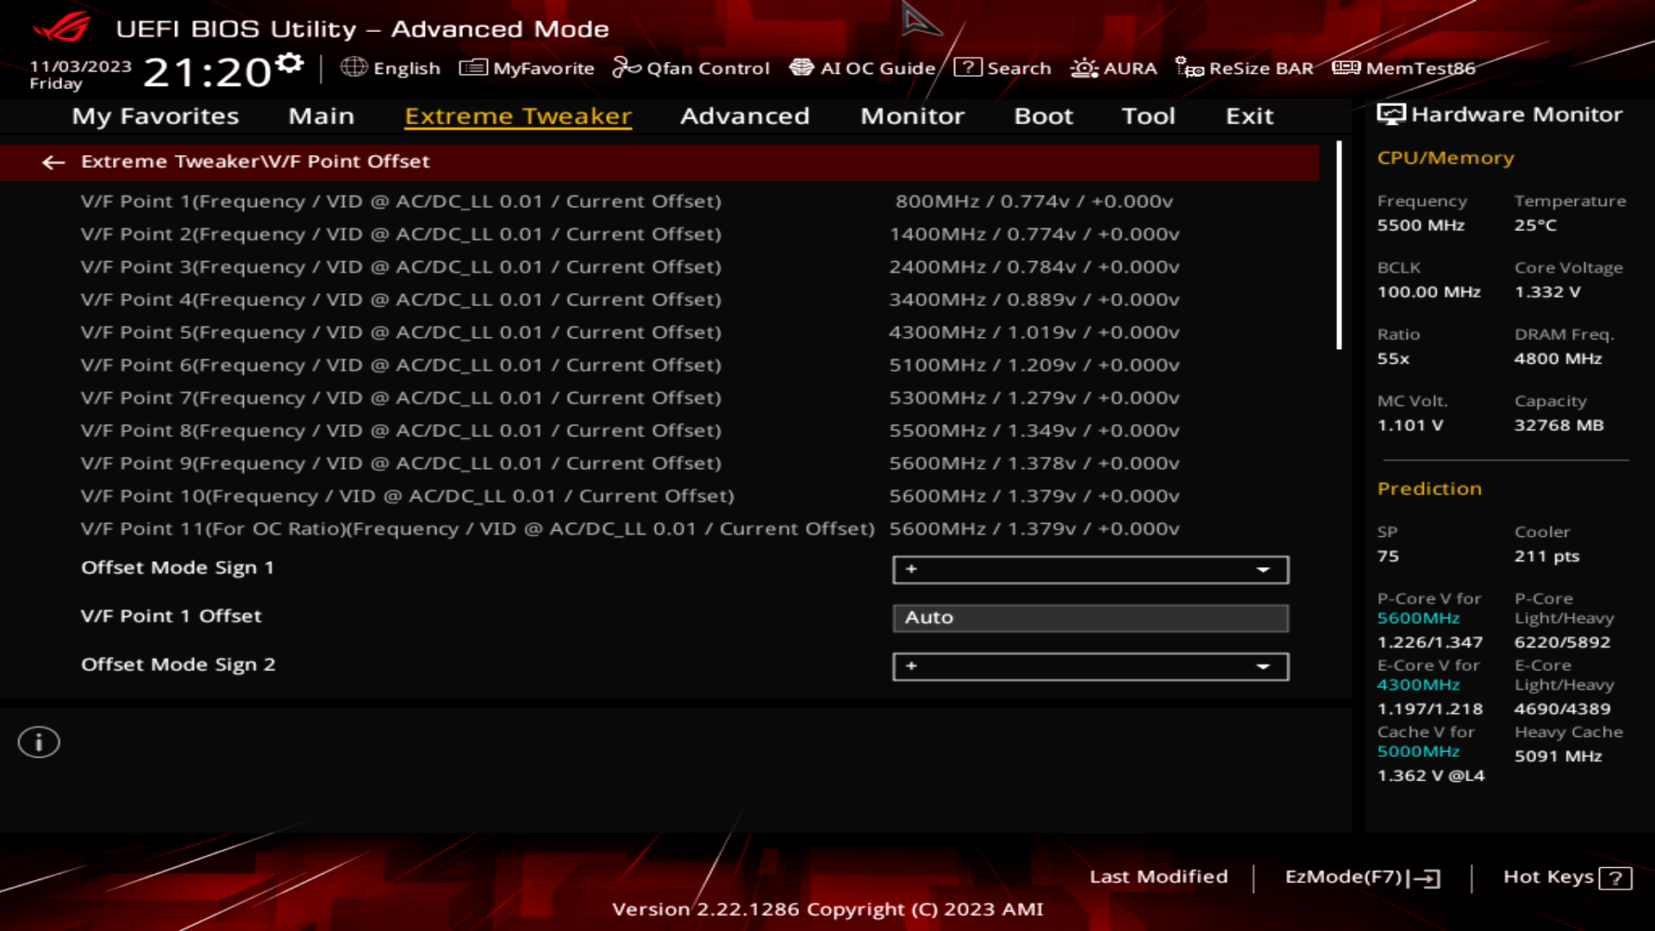This screenshot has height=931, width=1655.
Task: Open the Qfan Control utility
Action: click(x=691, y=68)
